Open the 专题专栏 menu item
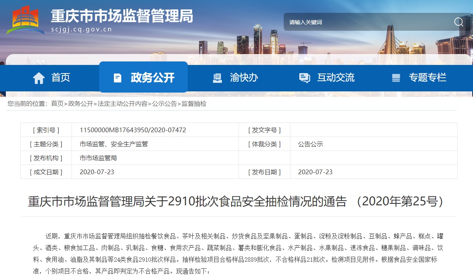Screen dimensions: 473x280 pos(427,77)
